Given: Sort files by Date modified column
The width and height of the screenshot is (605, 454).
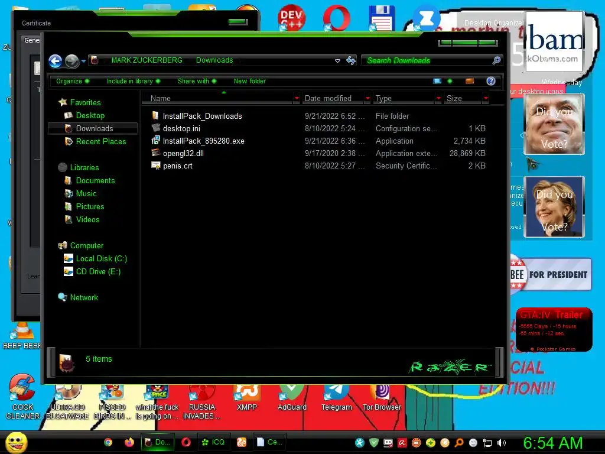Looking at the screenshot, I should point(333,99).
